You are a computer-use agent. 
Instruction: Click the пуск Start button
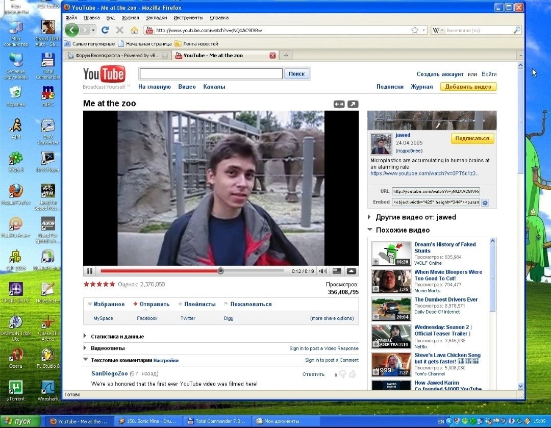tap(20, 421)
